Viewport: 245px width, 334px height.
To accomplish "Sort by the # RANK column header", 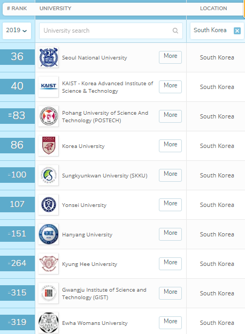I will click(x=17, y=8).
